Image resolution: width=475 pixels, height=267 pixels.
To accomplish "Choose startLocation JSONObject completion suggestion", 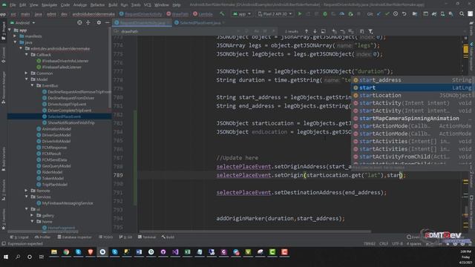I will coord(413,96).
